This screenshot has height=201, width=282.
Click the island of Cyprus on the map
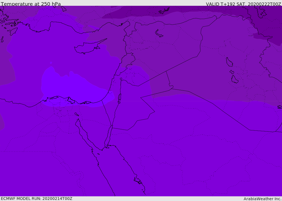(88, 48)
